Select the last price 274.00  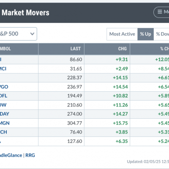pos(74,114)
